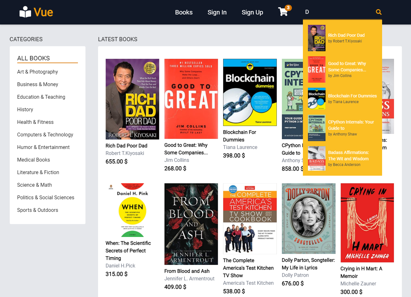
Task: Click the 655.00 $ price
Action: point(117,162)
